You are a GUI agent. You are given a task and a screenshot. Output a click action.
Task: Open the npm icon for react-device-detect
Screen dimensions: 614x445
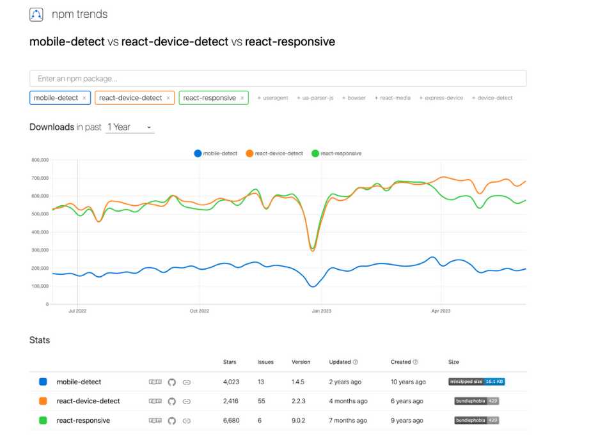click(x=155, y=401)
